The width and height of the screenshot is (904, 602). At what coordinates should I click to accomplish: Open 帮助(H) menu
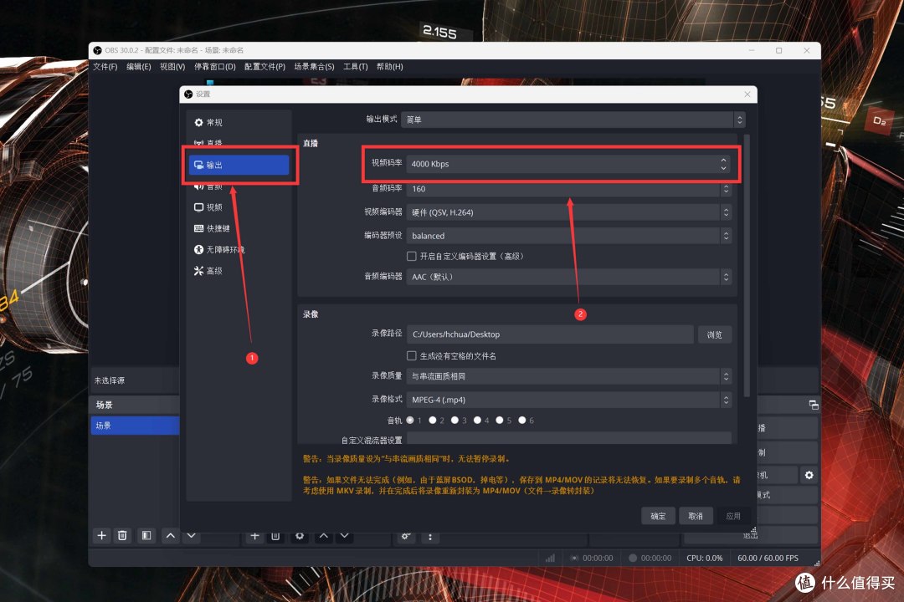390,67
